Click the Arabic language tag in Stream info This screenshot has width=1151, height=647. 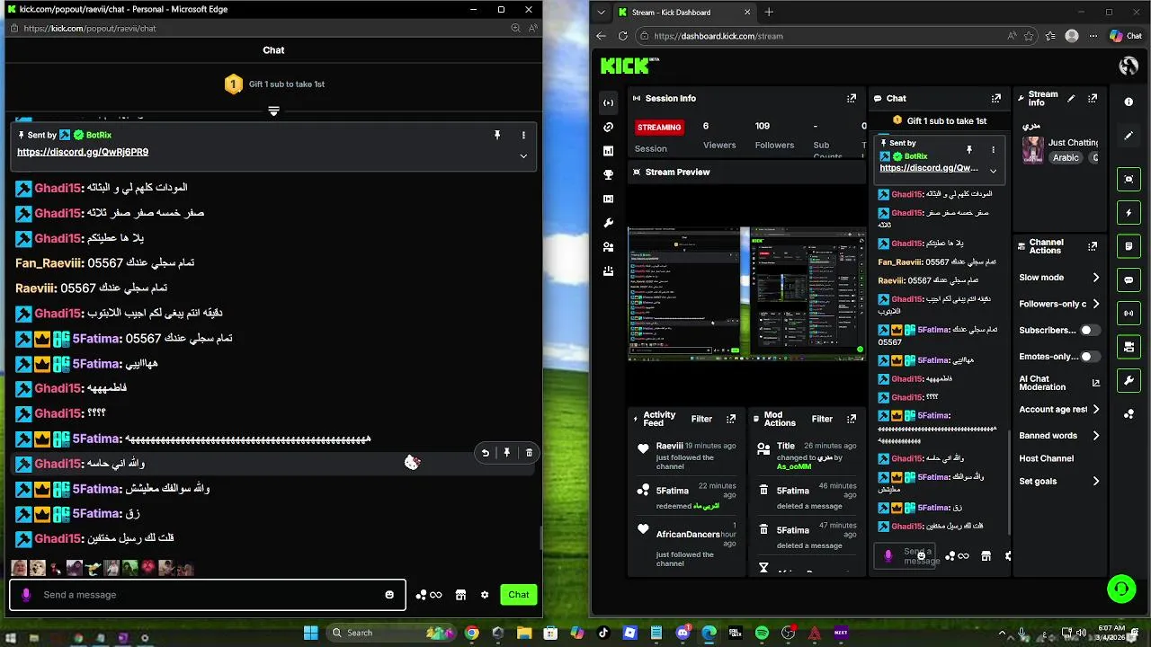(x=1066, y=157)
